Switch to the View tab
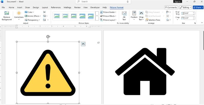 coord(85,8)
